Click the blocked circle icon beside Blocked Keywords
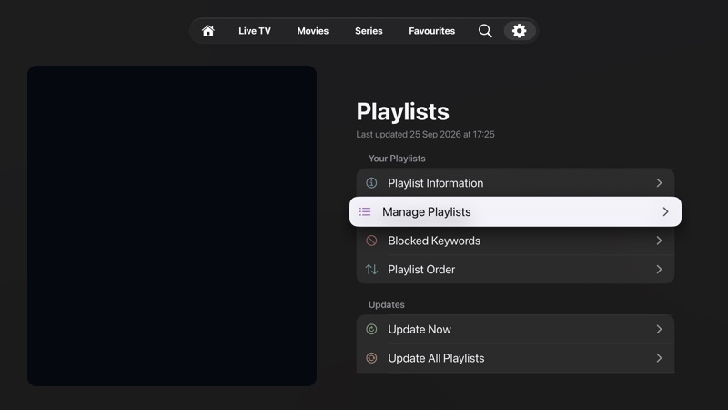 click(371, 241)
